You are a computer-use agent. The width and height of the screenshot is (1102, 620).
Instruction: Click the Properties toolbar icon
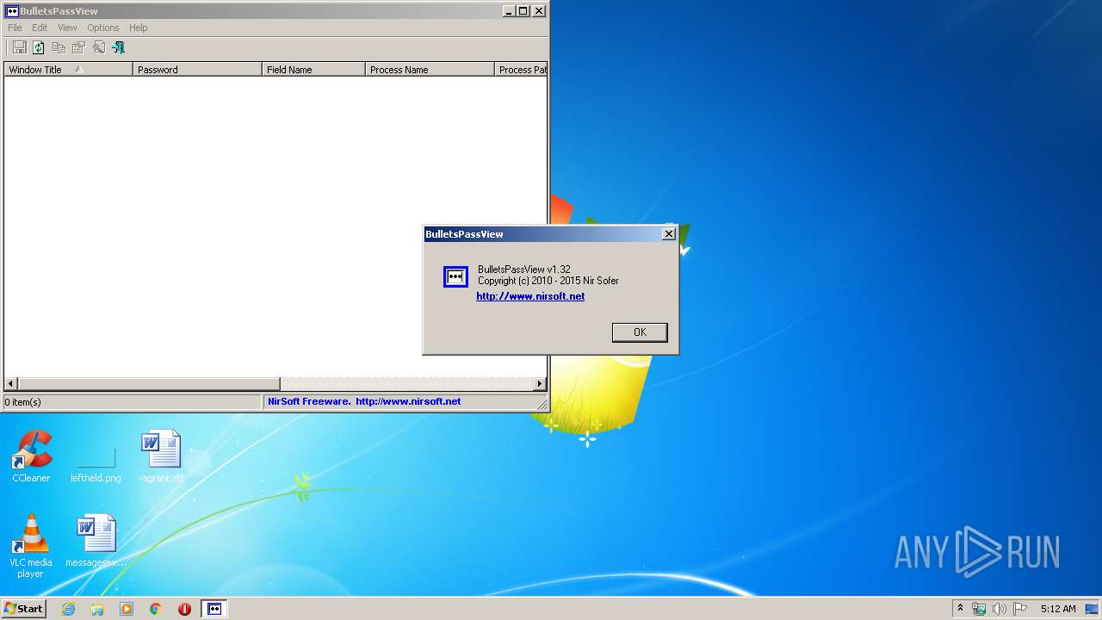pos(78,47)
